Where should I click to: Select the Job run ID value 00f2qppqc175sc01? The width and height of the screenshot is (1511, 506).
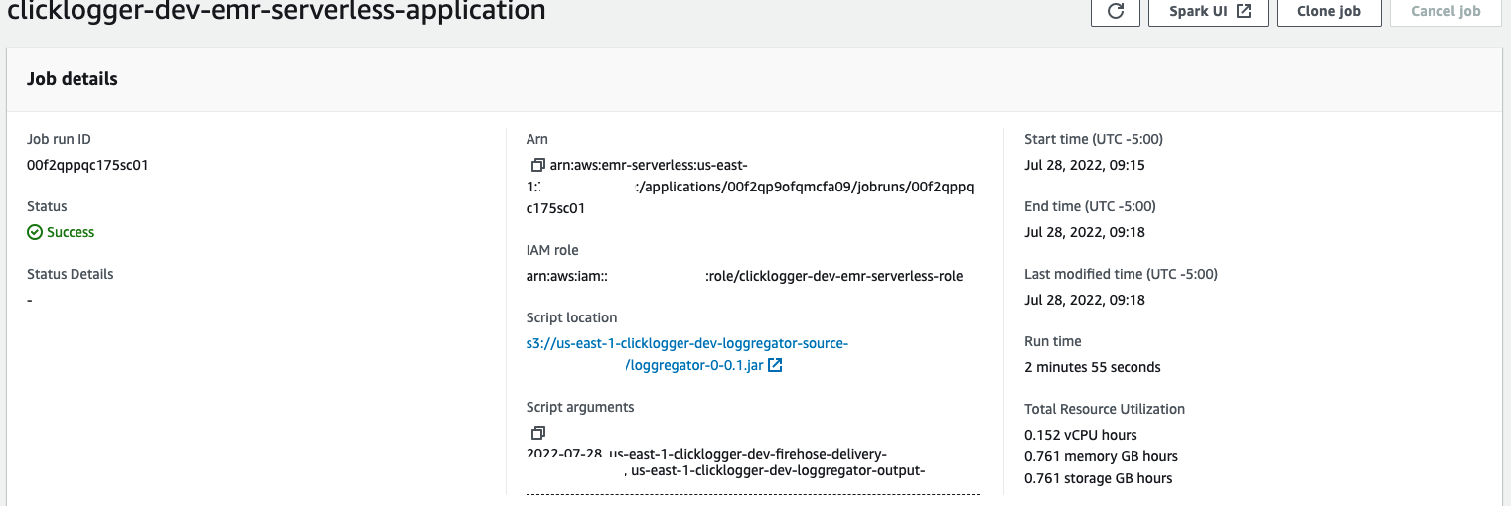pyautogui.click(x=87, y=165)
